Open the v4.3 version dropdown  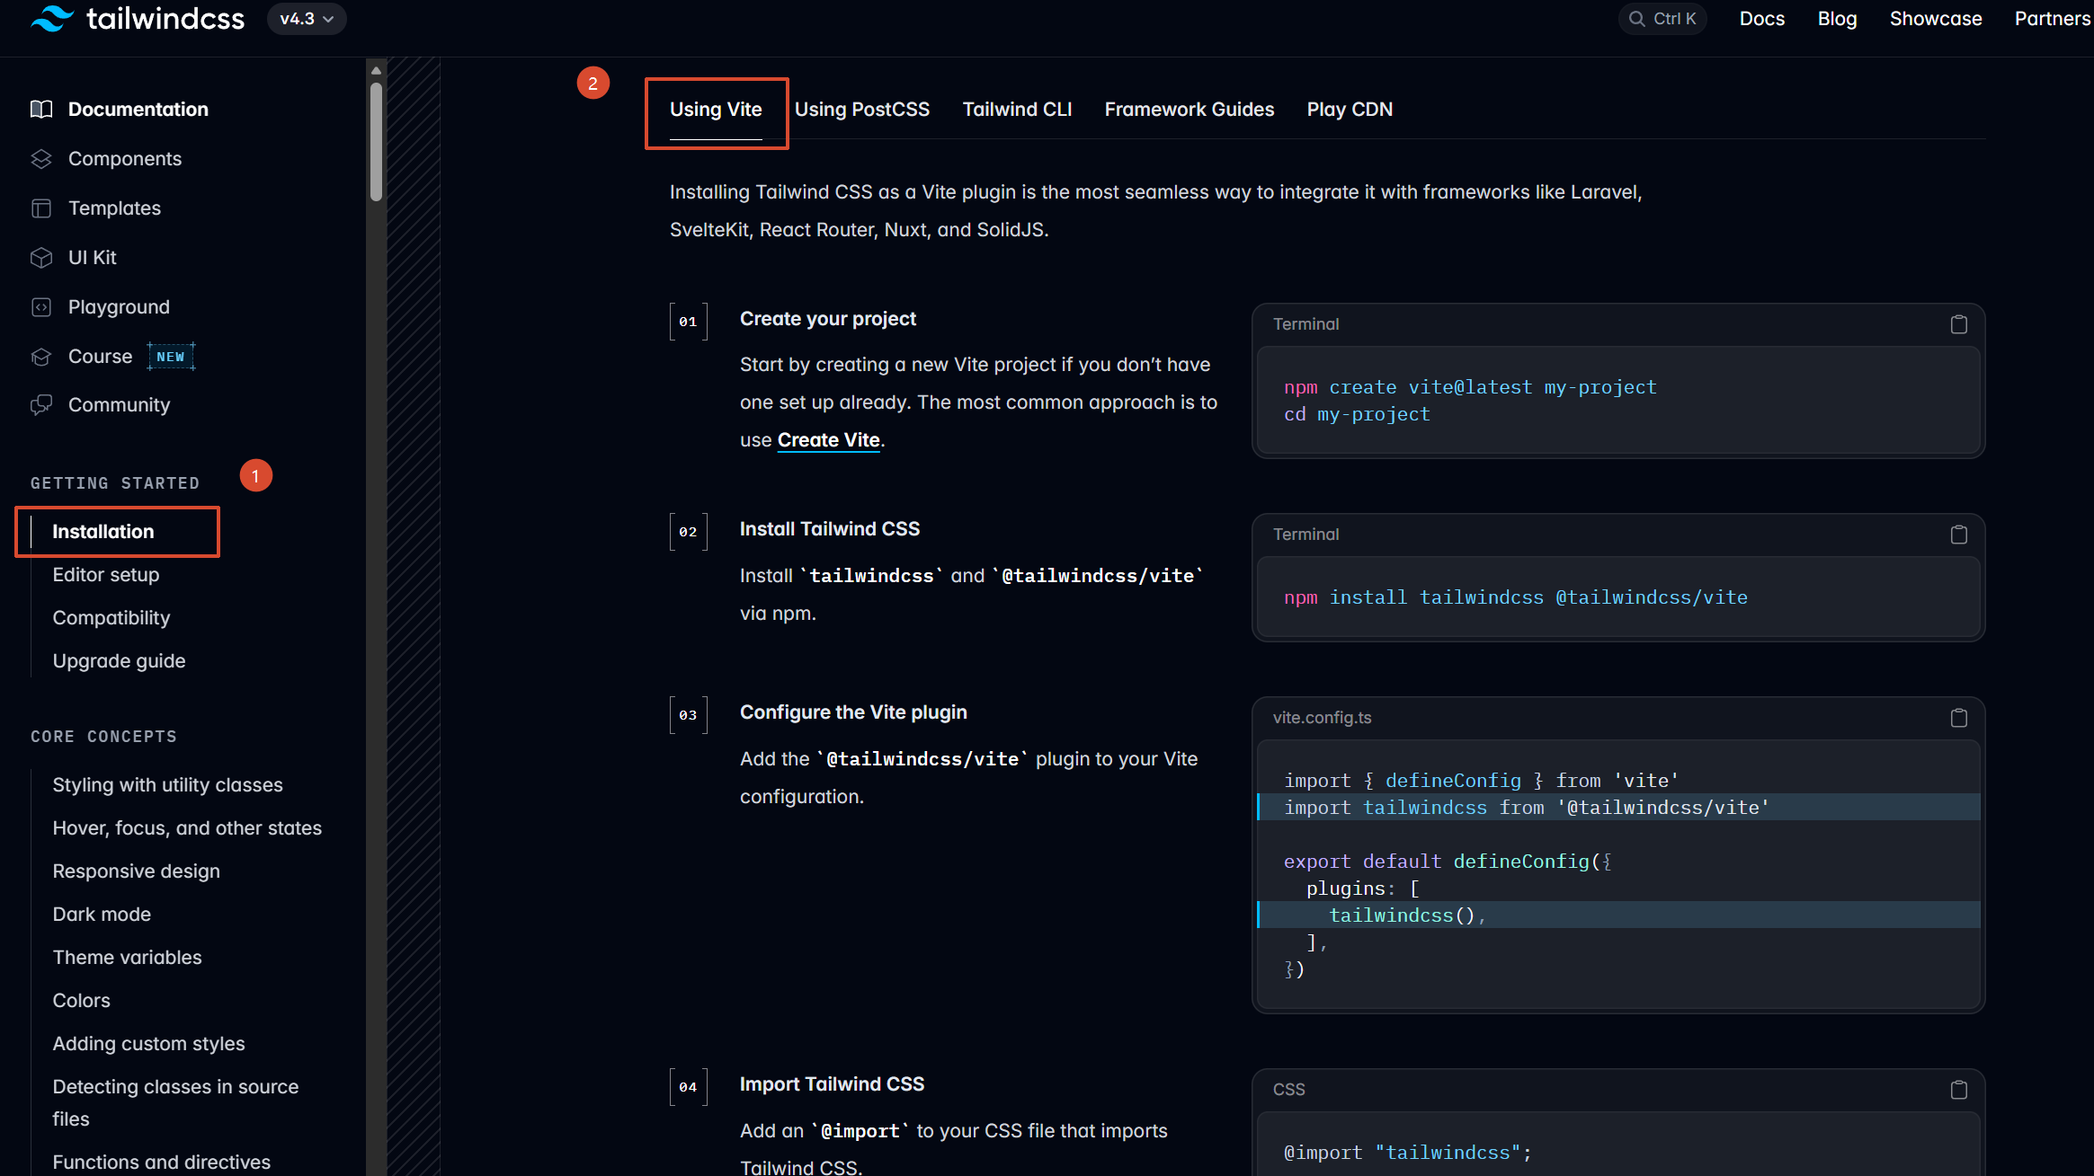pyautogui.click(x=307, y=19)
